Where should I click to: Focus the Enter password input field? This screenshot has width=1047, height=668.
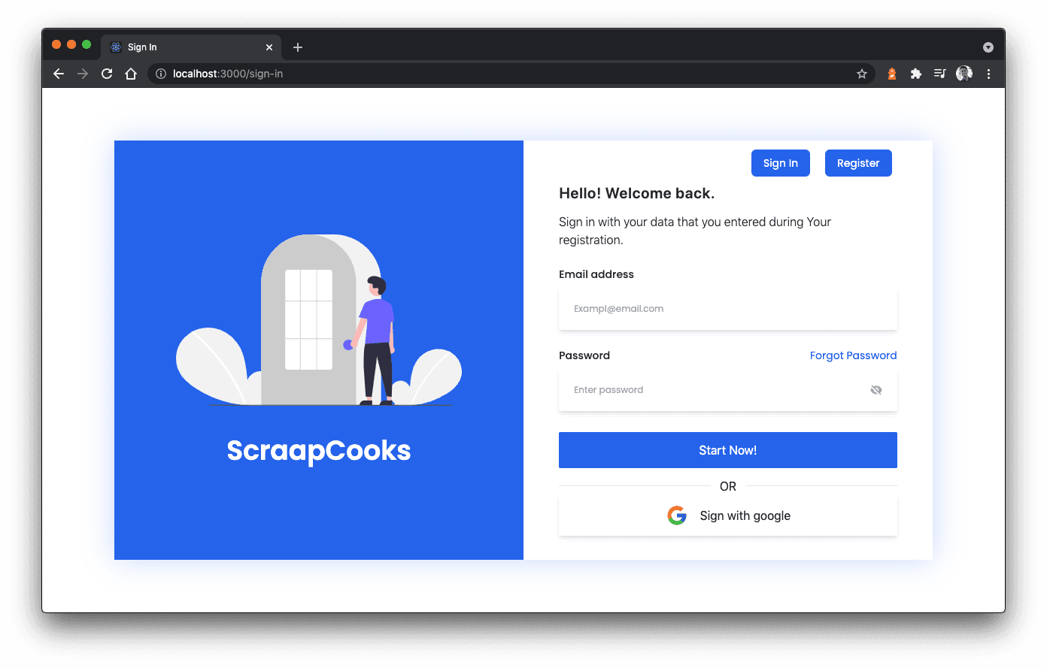pyautogui.click(x=728, y=390)
